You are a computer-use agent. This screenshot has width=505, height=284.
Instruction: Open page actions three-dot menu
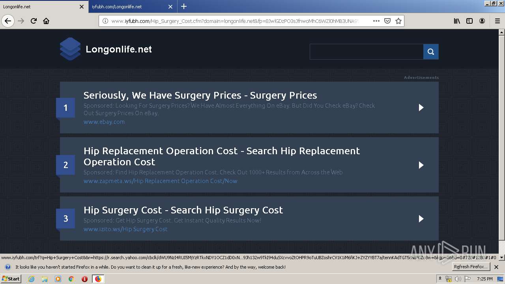pyautogui.click(x=376, y=21)
